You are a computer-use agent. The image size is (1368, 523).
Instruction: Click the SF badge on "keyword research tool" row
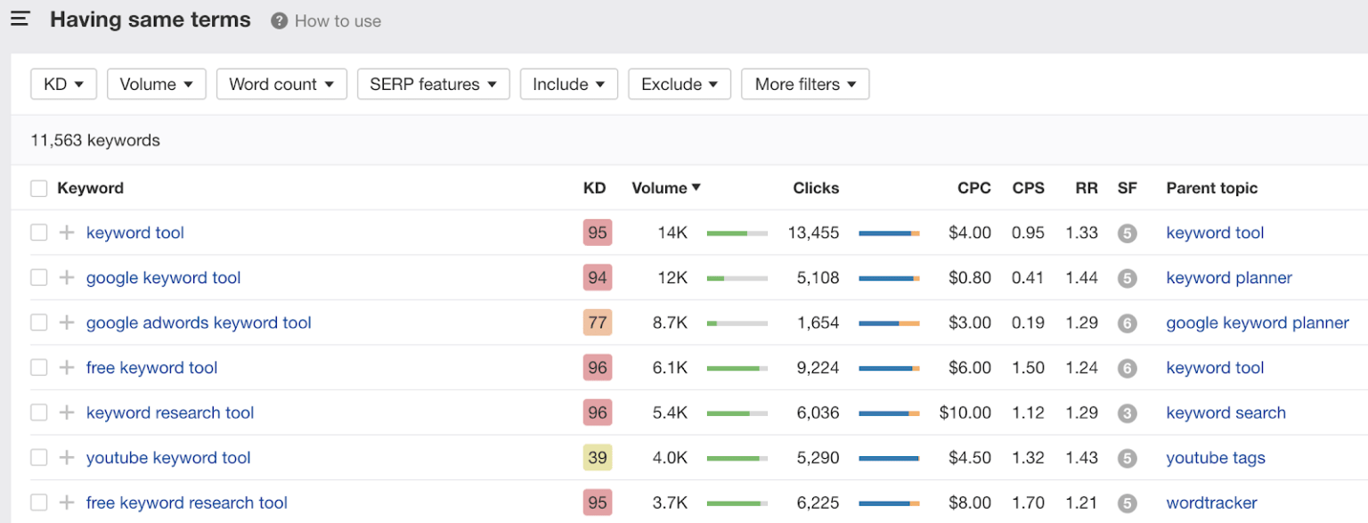tap(1128, 413)
